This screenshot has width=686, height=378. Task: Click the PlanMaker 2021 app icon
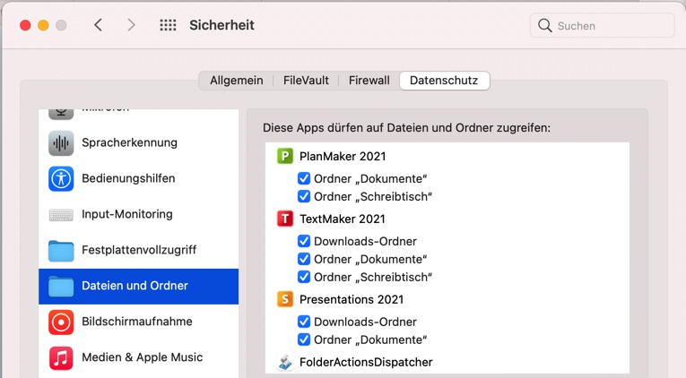coord(285,157)
